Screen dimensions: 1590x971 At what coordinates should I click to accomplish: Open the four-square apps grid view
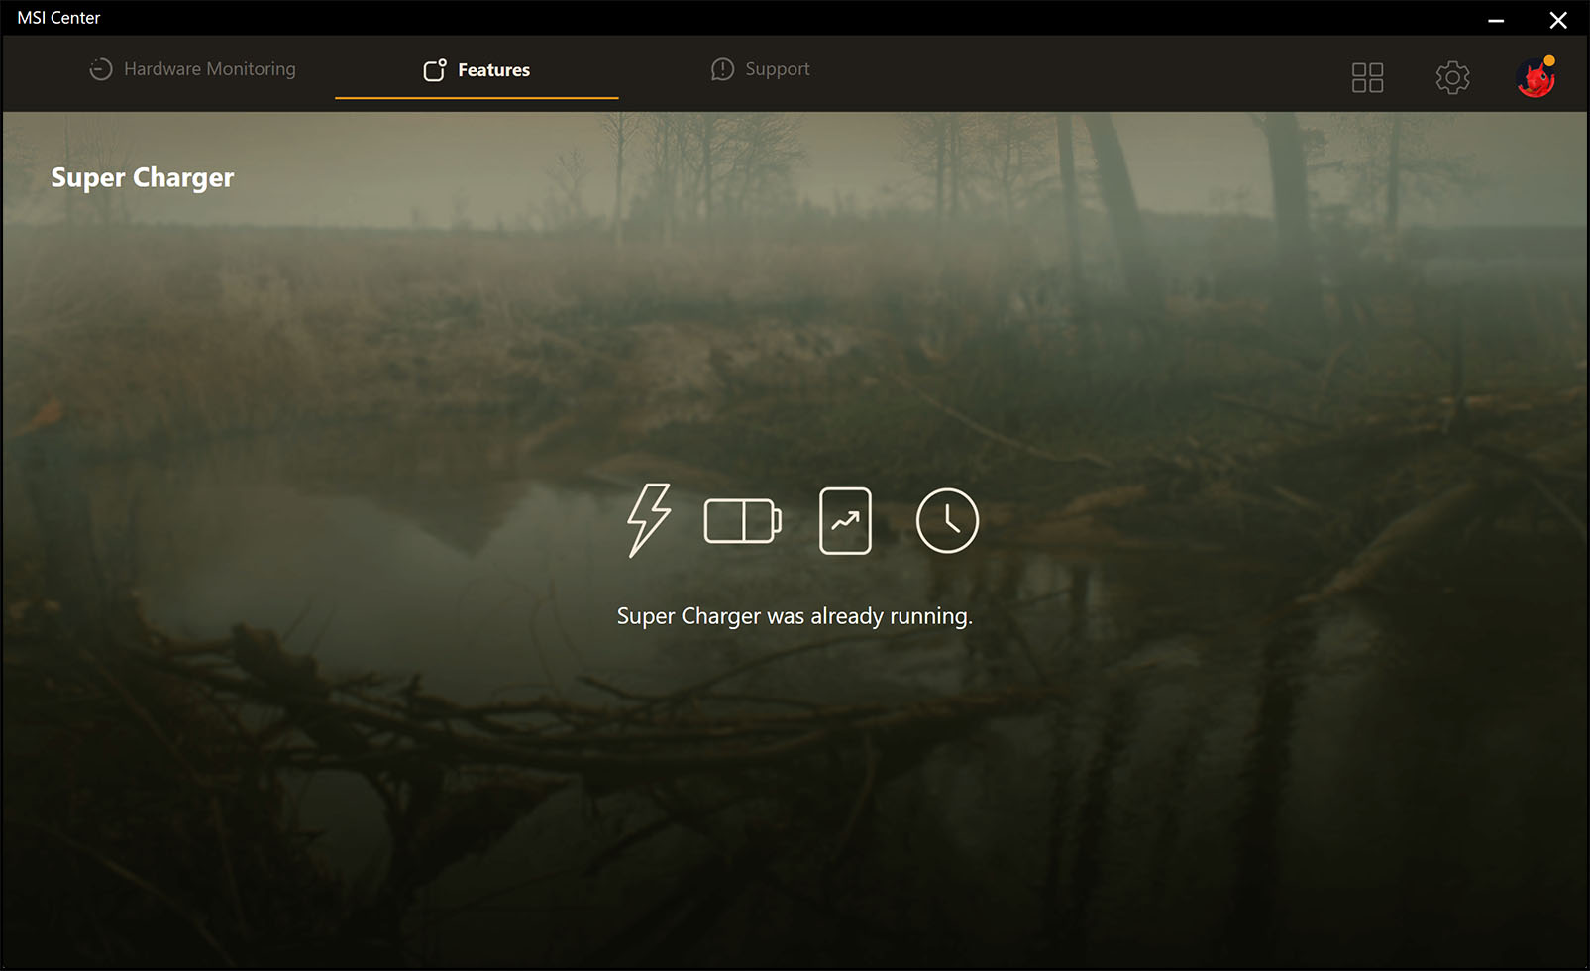(x=1367, y=77)
